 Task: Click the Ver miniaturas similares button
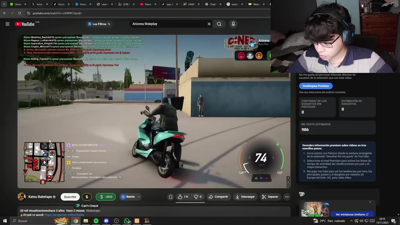tap(352, 214)
